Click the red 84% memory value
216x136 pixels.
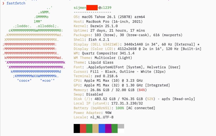142,90
